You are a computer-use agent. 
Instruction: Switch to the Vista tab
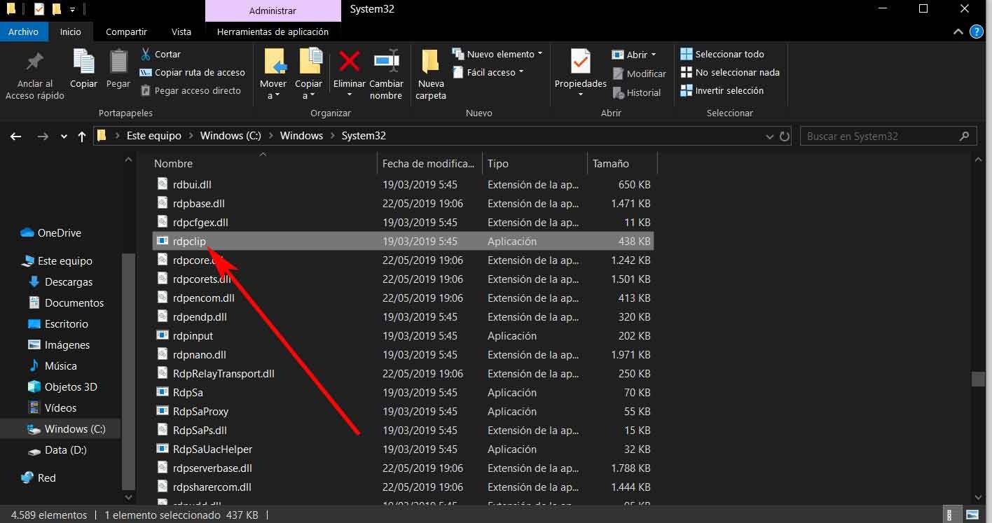tap(181, 32)
